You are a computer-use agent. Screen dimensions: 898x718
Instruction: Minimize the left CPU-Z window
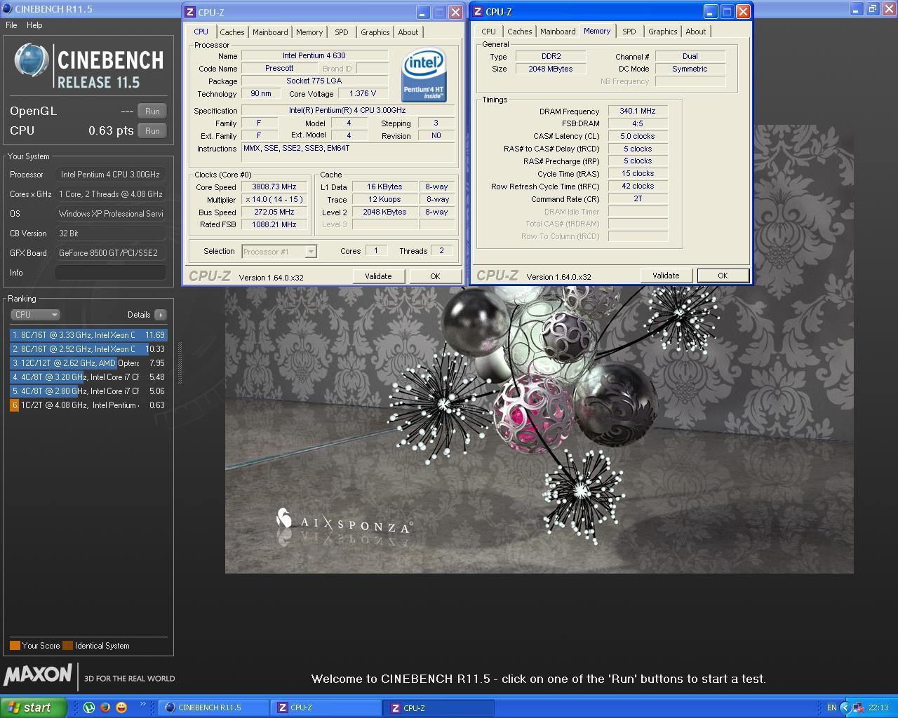[422, 13]
